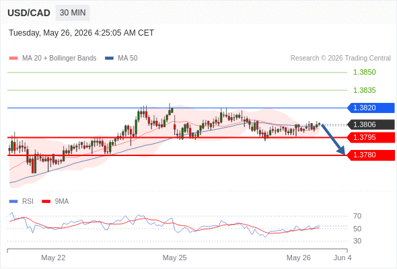Click the green 1.3850 resistance label

[x=365, y=72]
